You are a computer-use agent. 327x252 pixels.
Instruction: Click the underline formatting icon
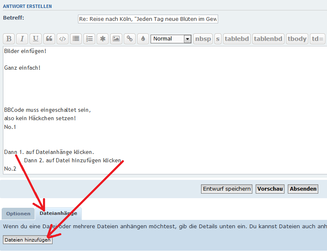35,39
